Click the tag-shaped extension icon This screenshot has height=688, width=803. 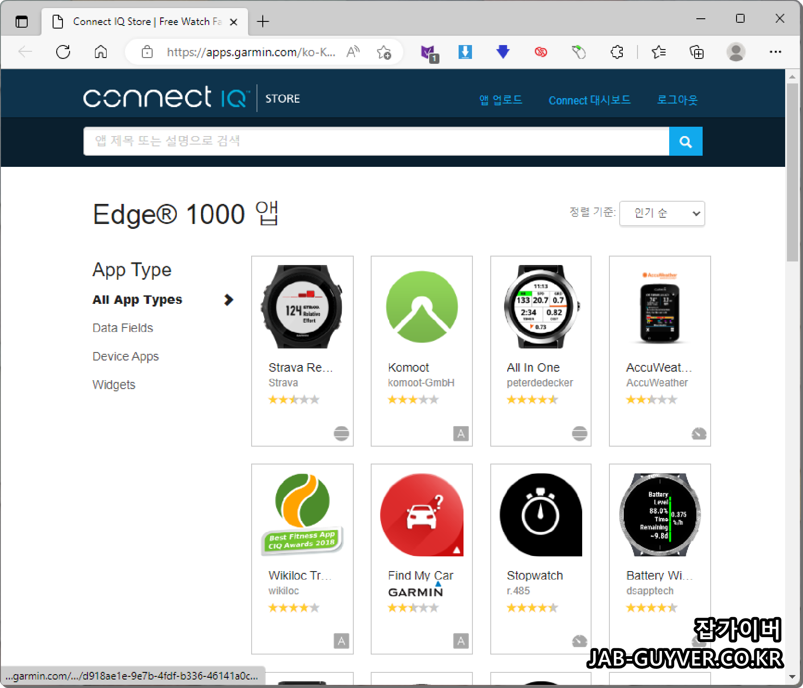[579, 52]
